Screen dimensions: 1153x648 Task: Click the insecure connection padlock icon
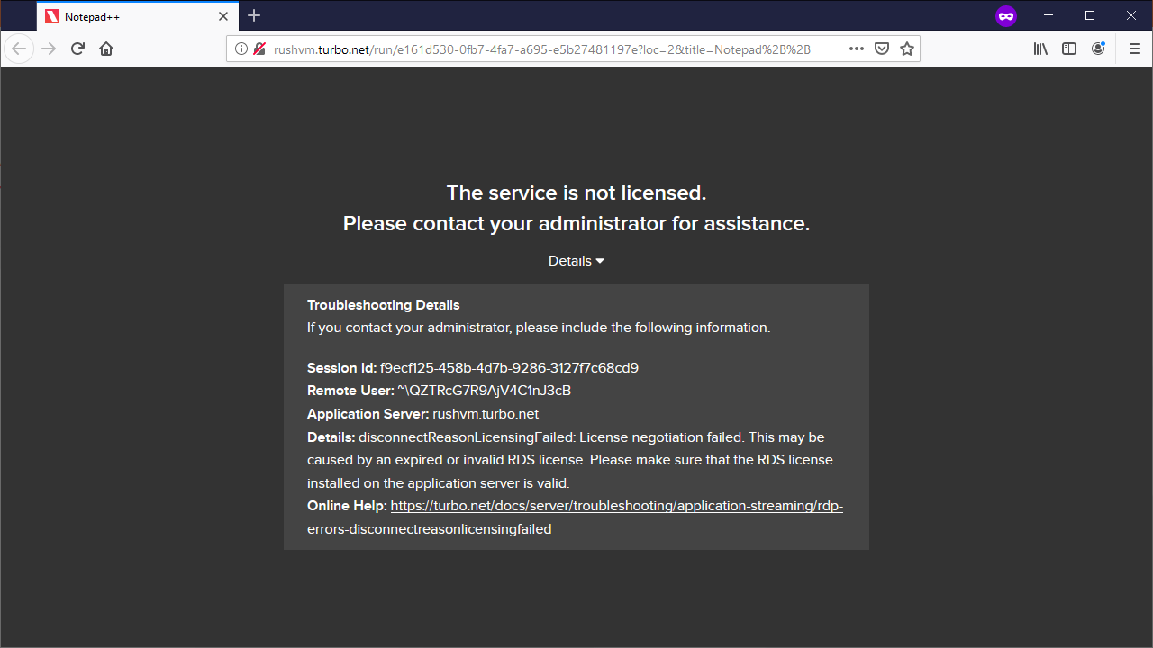click(x=259, y=49)
